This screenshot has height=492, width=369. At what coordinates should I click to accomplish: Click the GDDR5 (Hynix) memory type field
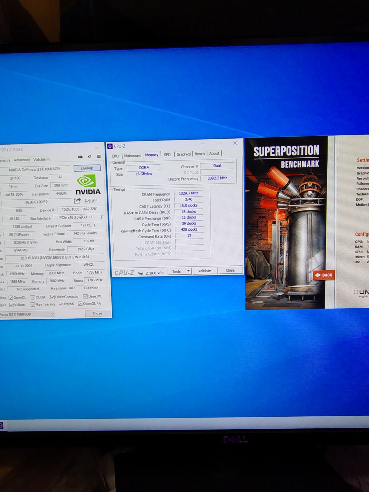point(25,242)
